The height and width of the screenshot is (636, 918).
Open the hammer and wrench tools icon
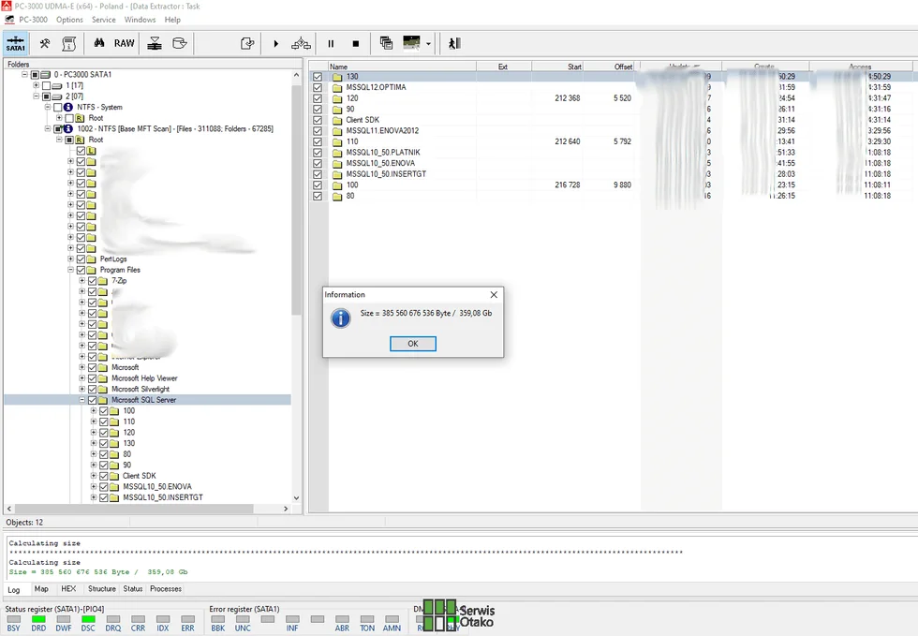click(x=45, y=43)
